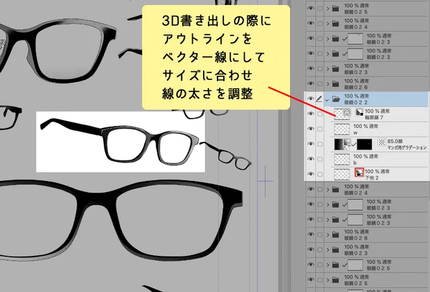Select the 下地 2 layer name
This screenshot has height=292, width=430.
click(372, 178)
